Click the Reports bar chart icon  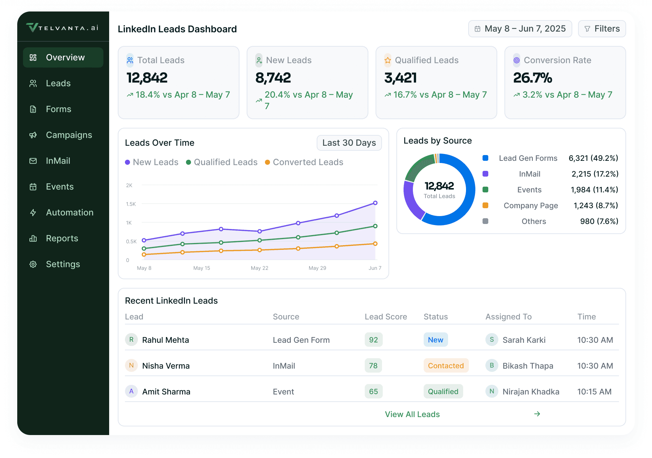[33, 238]
